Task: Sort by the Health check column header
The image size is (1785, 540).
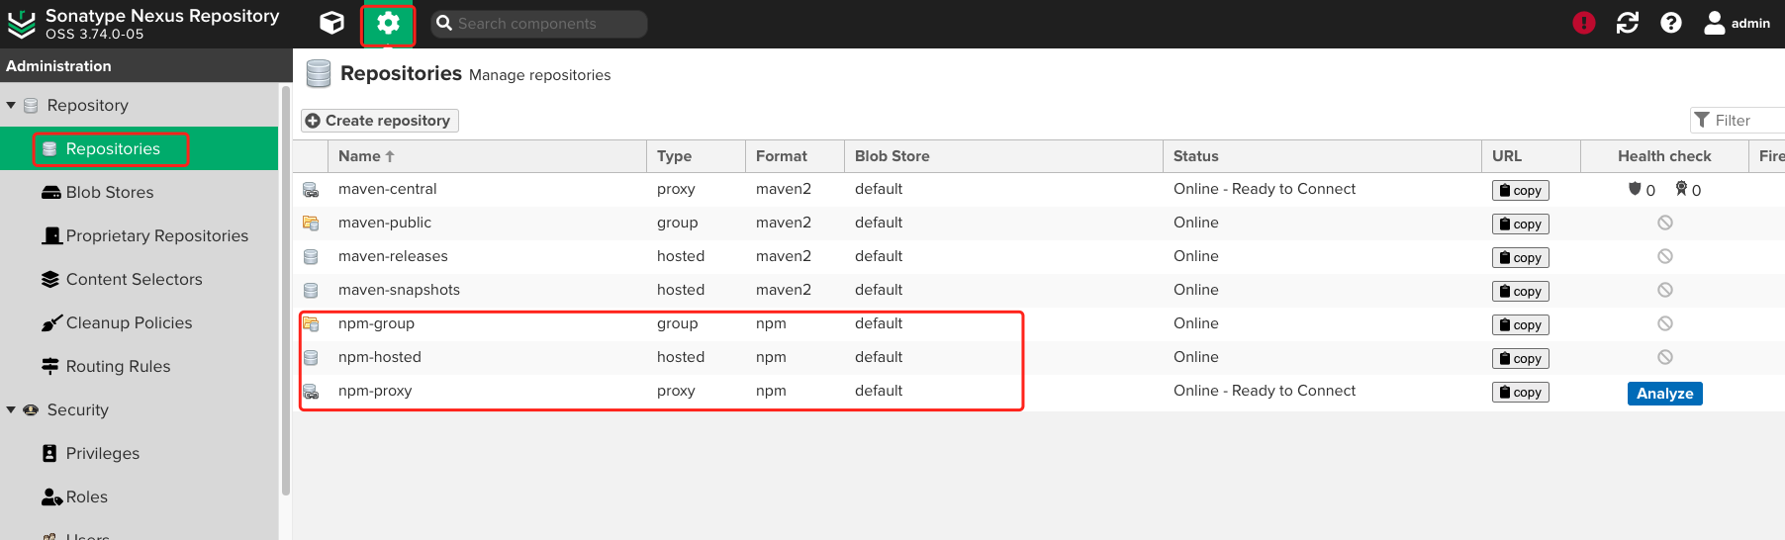Action: 1664,156
